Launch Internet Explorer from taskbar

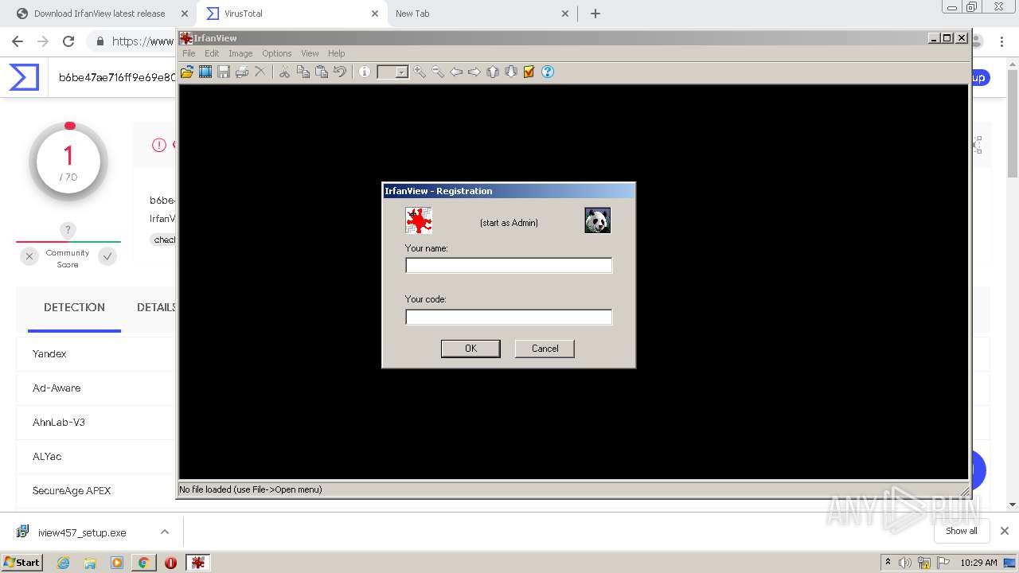point(63,563)
